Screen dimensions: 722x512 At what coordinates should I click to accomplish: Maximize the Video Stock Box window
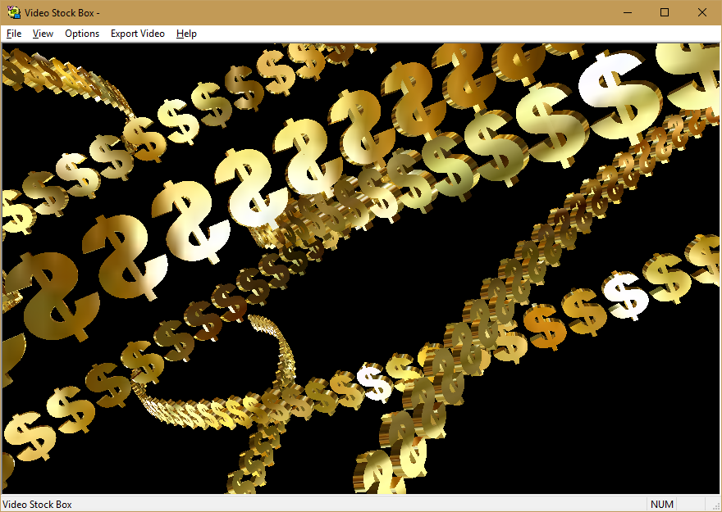point(665,12)
